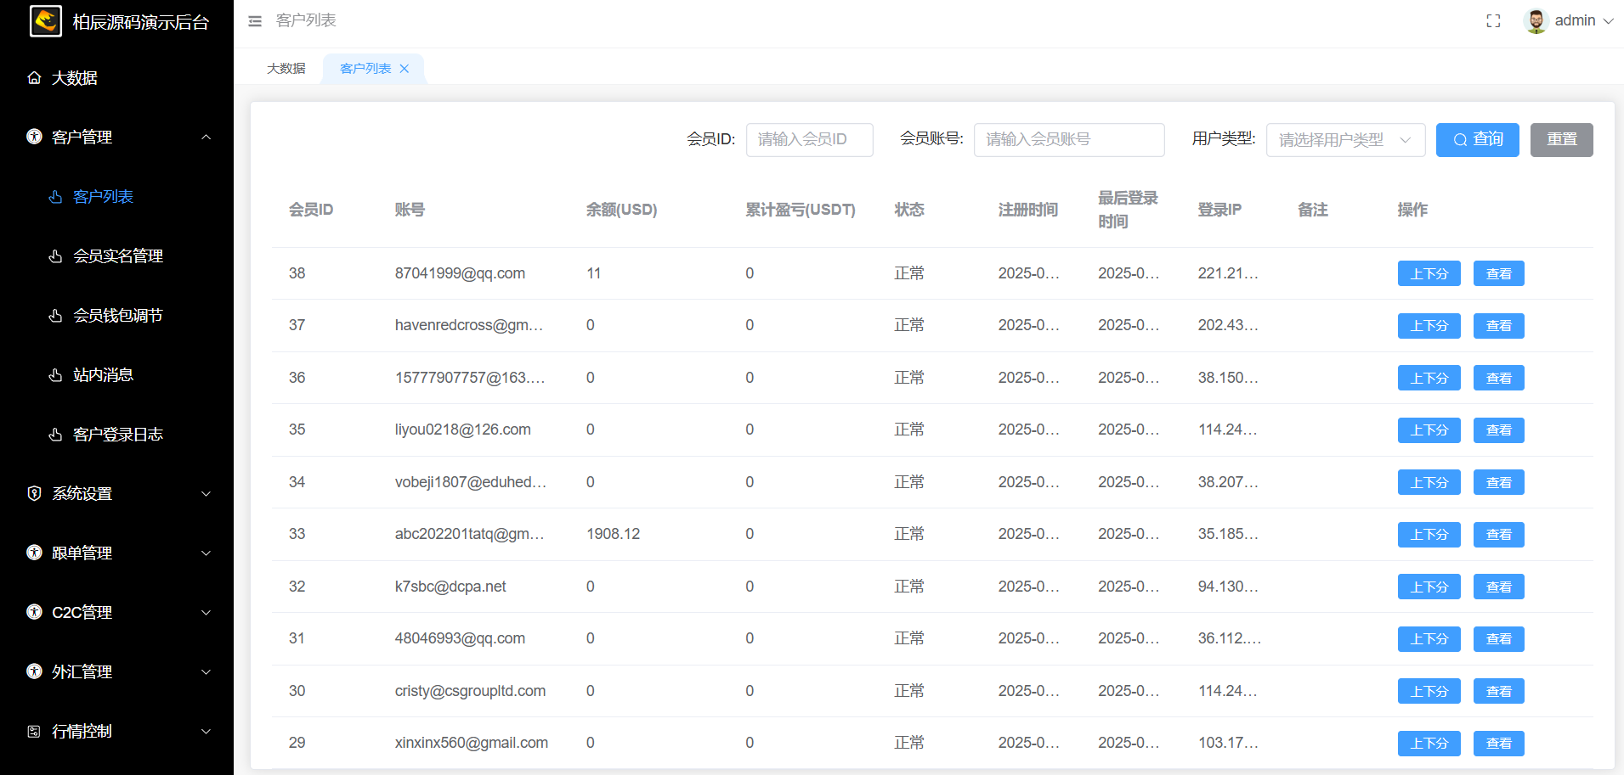Click the hand icon beside 会员钱包调节
The height and width of the screenshot is (775, 1624).
(x=55, y=316)
